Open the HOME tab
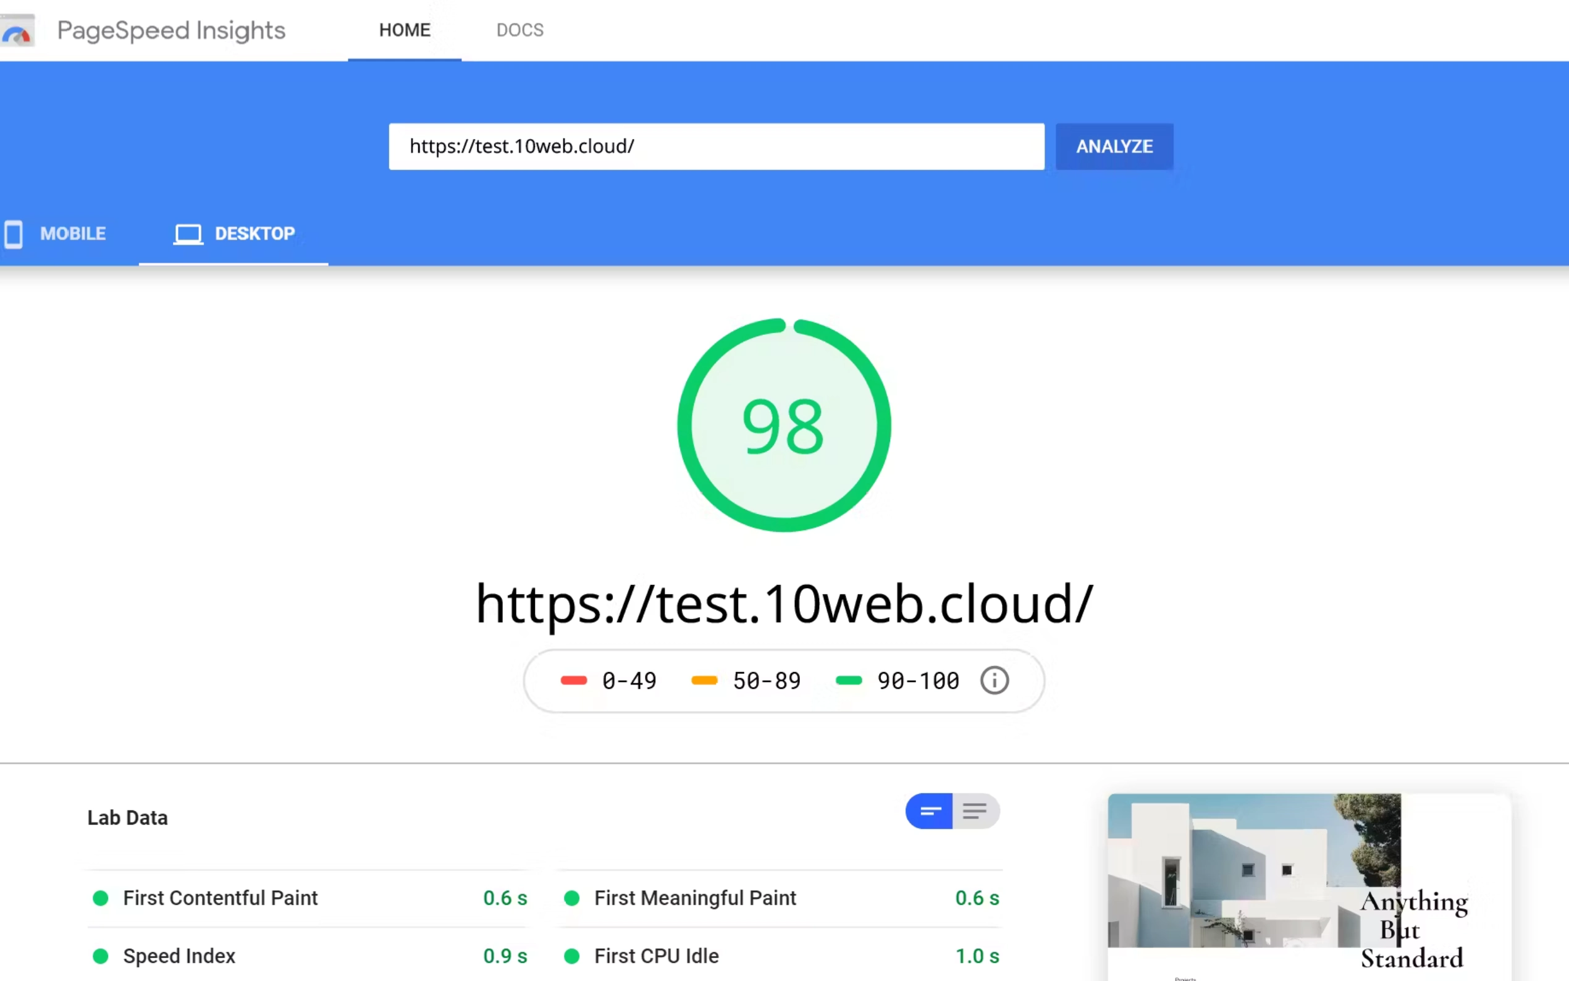This screenshot has height=981, width=1569. point(405,30)
